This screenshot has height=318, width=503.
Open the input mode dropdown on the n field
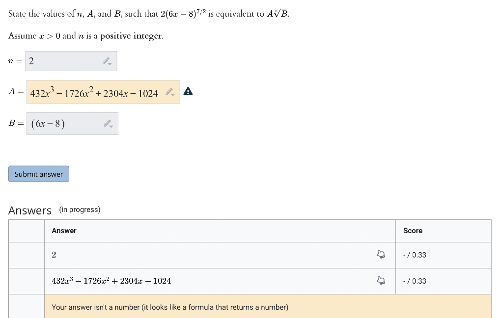[x=109, y=63]
